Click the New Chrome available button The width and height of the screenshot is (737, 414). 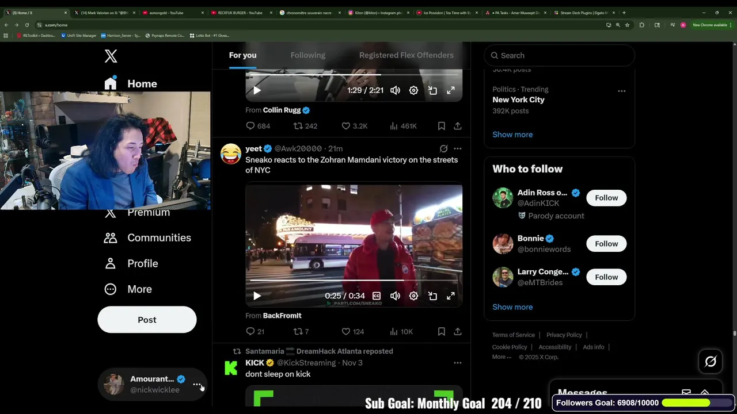(712, 25)
